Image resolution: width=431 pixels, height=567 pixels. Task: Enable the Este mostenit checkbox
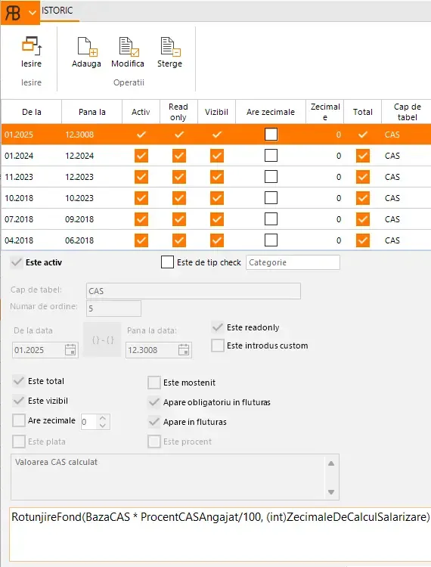click(x=154, y=383)
